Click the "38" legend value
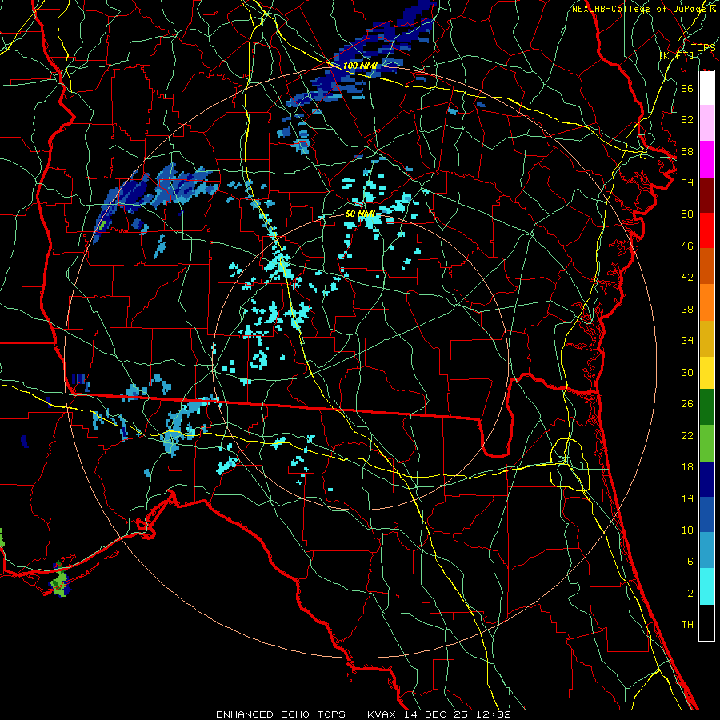720x720 pixels. click(x=687, y=309)
